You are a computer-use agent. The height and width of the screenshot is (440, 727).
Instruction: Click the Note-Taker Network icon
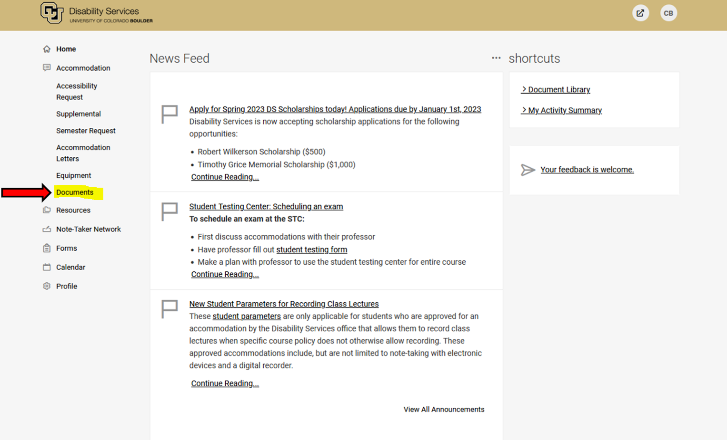tap(47, 229)
